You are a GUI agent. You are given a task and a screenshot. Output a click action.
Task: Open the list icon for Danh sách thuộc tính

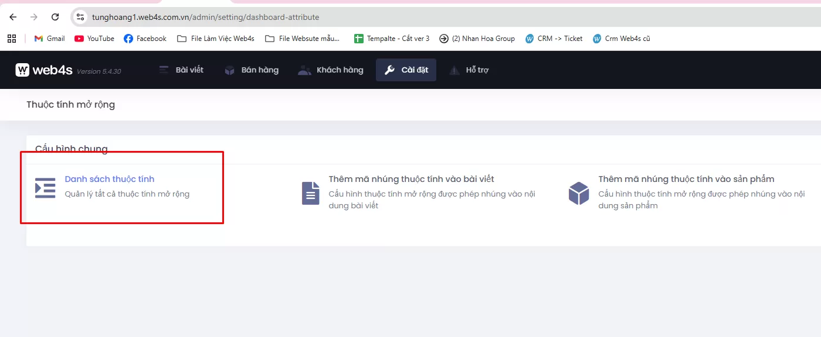pos(45,187)
